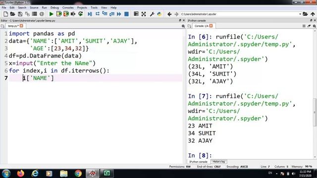Browse a working directory folder icon
Image resolution: width=317 pixels, height=178 pixels.
tap(305, 14)
